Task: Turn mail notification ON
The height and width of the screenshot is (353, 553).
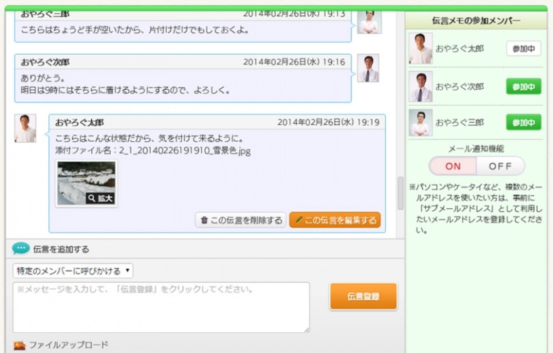Action: coord(453,166)
